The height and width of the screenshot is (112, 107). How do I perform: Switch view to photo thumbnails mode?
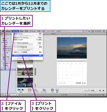pos(23,90)
